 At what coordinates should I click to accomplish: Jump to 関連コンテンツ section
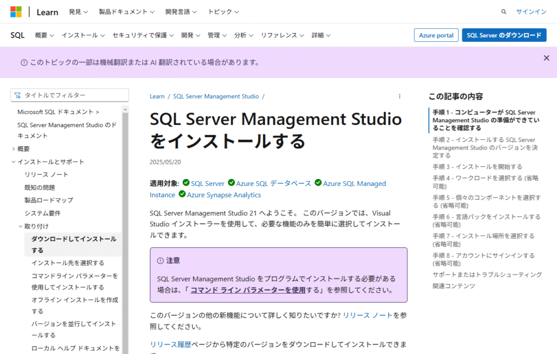point(454,286)
